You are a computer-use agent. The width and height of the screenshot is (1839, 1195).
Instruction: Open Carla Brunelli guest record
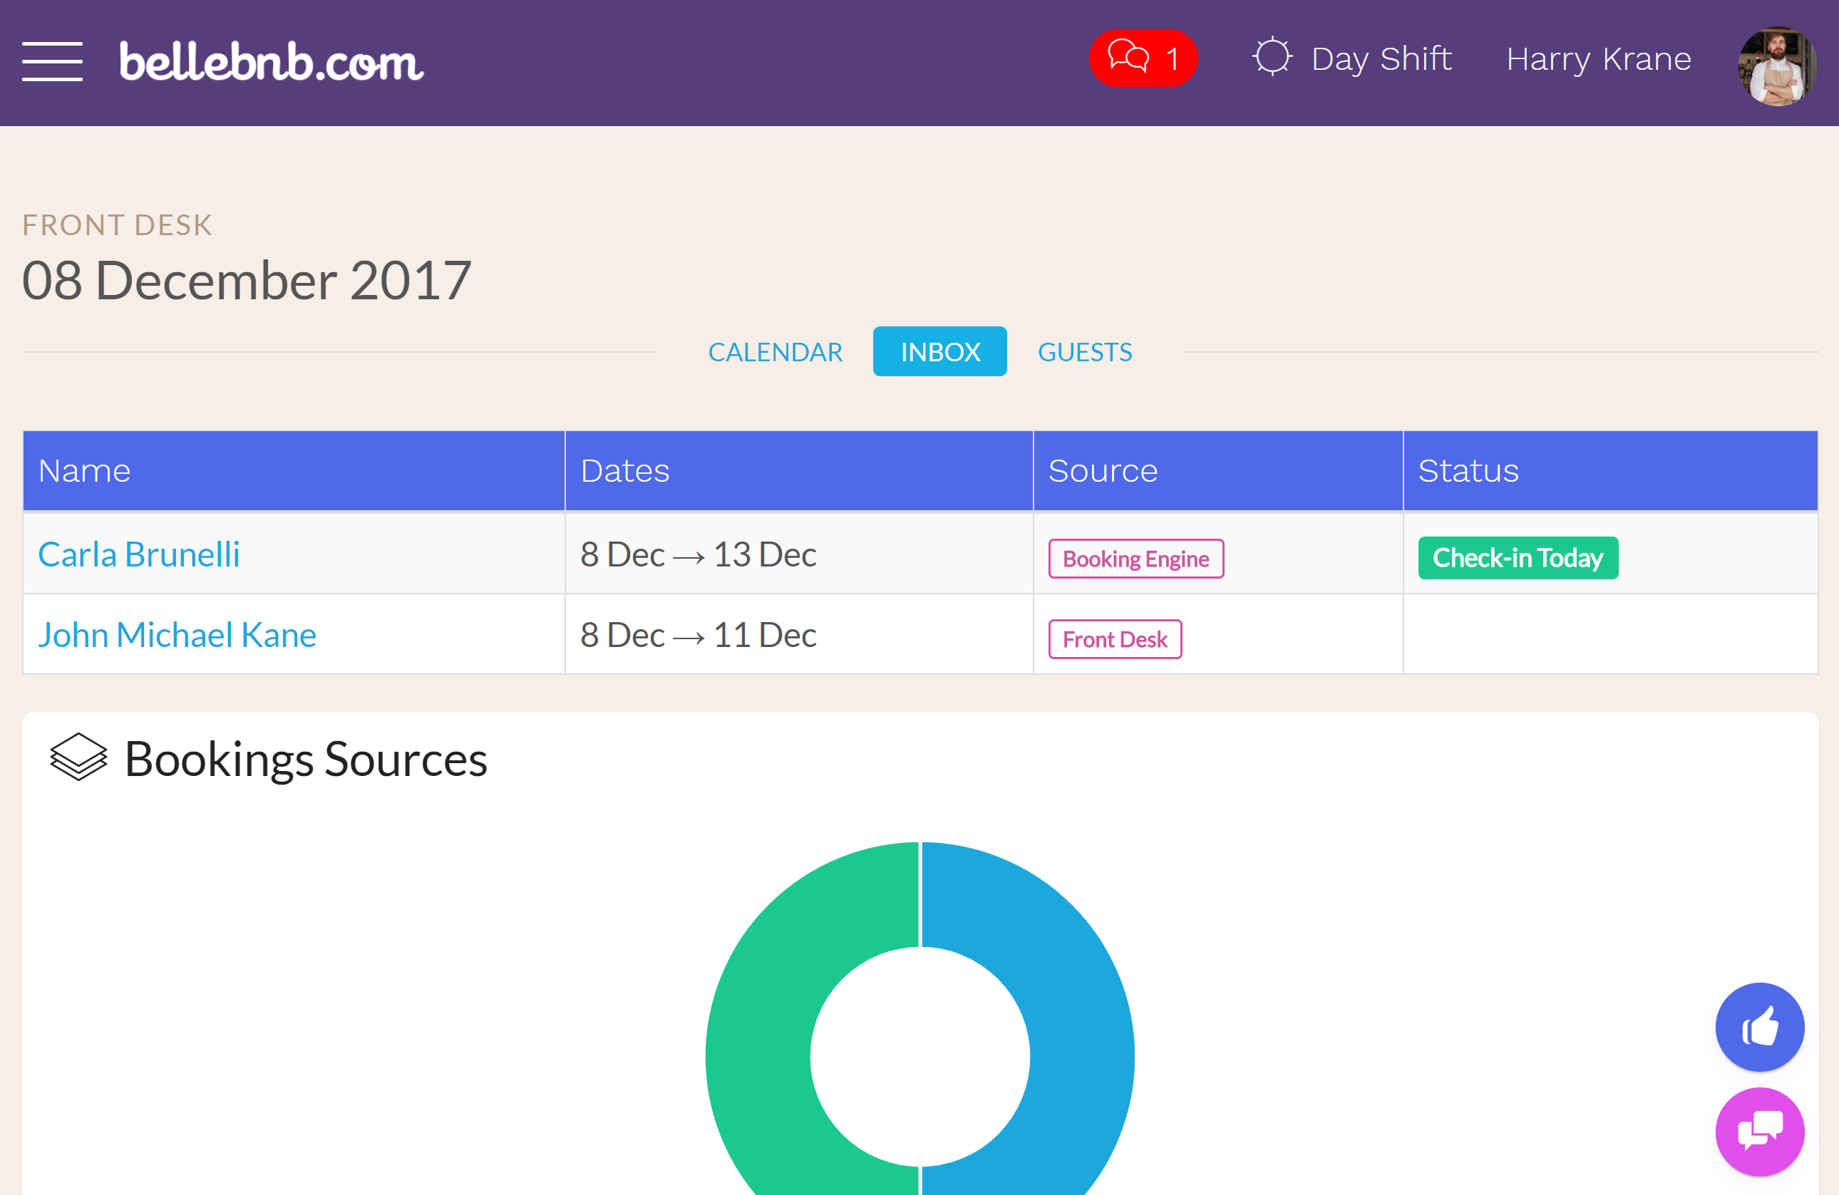click(140, 552)
